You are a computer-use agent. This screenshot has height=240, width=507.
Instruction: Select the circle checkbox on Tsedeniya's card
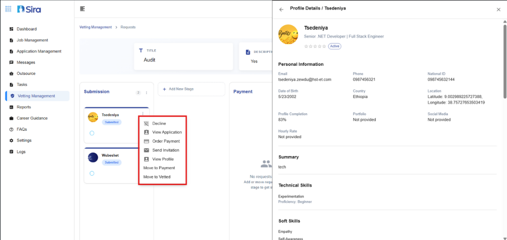92,133
